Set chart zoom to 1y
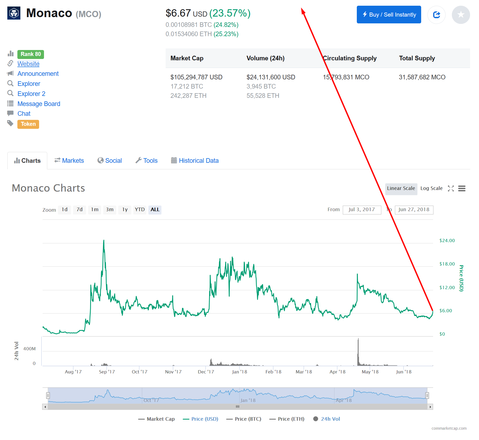 coord(125,210)
